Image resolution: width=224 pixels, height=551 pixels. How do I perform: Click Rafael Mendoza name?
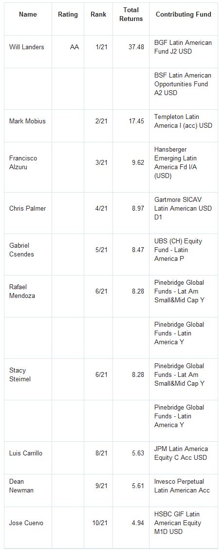(22, 291)
